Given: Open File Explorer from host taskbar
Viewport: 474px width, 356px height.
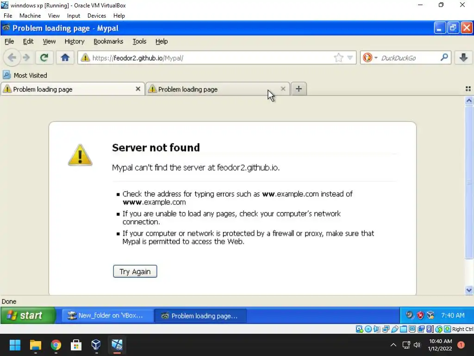Looking at the screenshot, I should click(x=35, y=345).
